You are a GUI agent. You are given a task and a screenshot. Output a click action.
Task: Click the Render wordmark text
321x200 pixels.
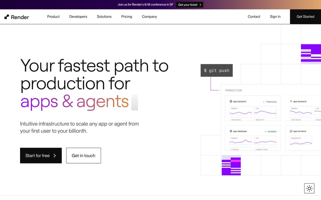[x=20, y=17]
